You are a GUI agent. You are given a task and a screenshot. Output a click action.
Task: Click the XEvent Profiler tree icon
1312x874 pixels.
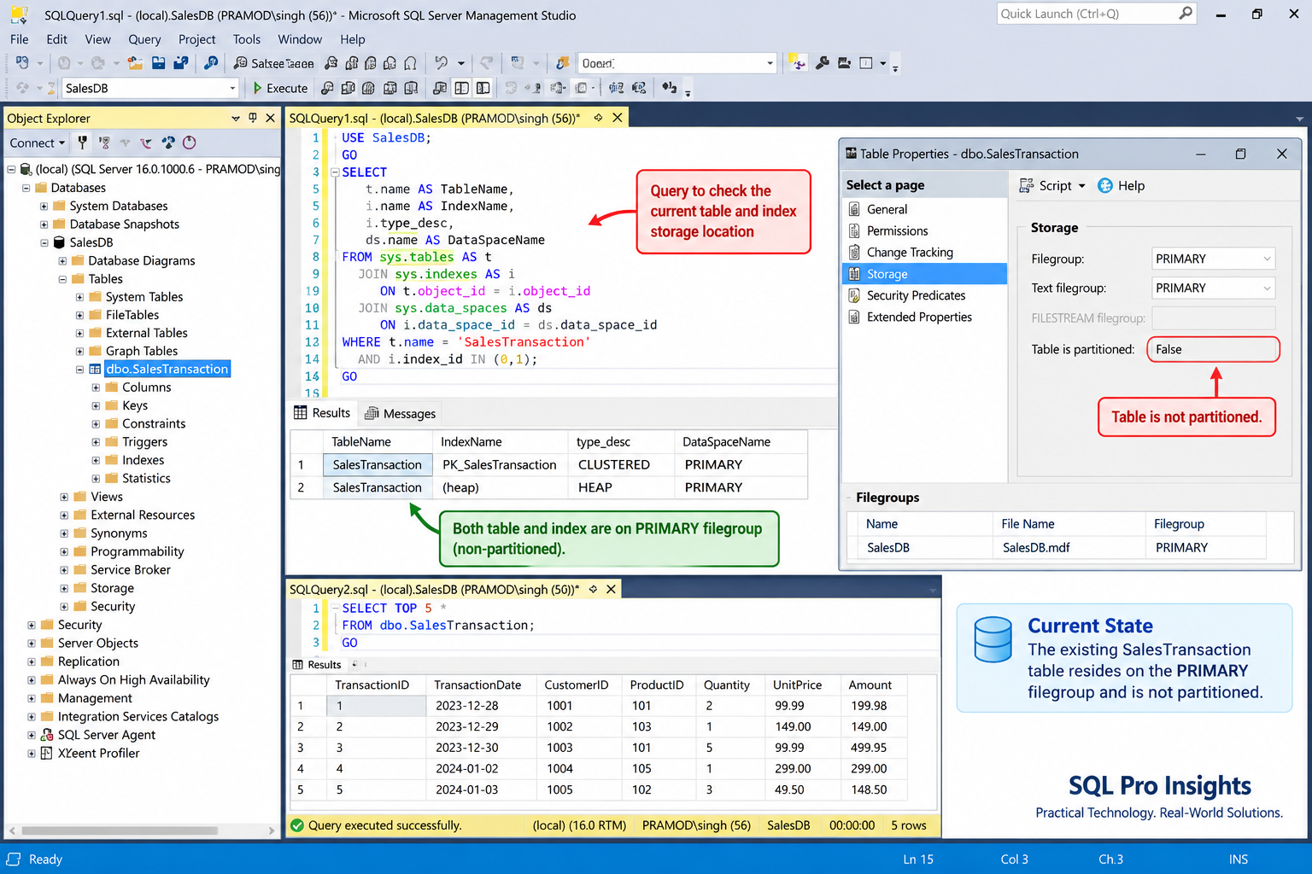[47, 754]
